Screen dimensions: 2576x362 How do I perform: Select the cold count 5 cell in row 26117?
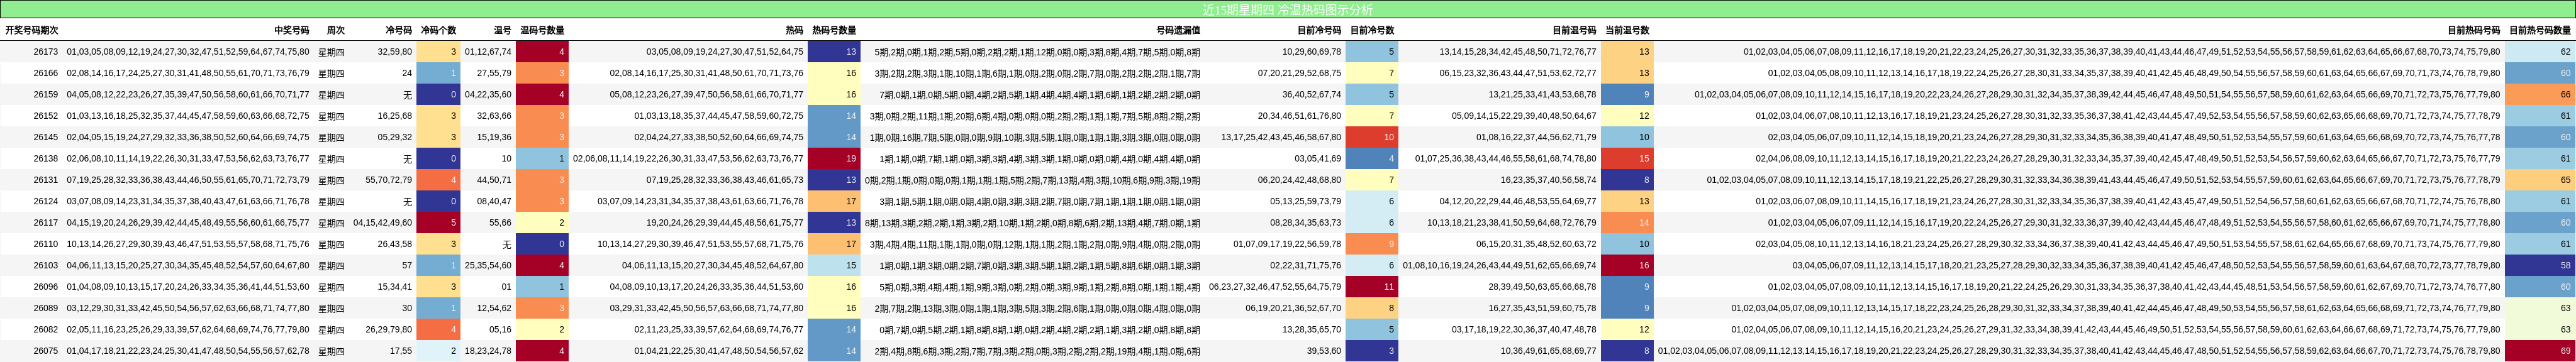point(438,223)
